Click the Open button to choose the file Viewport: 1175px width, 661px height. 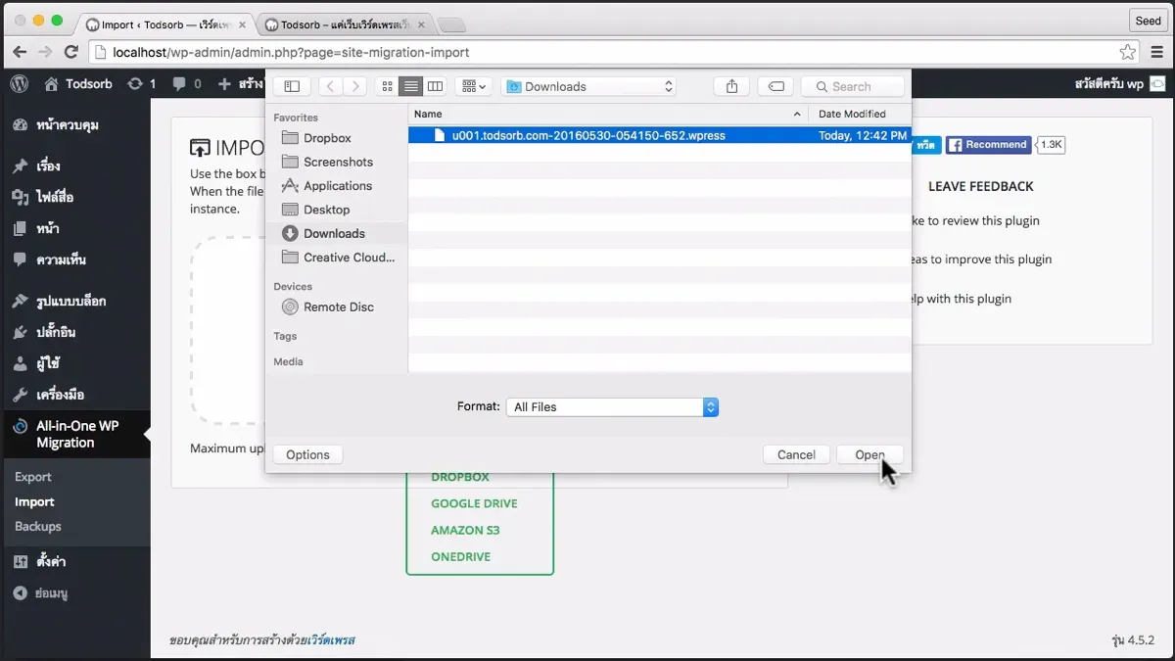[869, 454]
